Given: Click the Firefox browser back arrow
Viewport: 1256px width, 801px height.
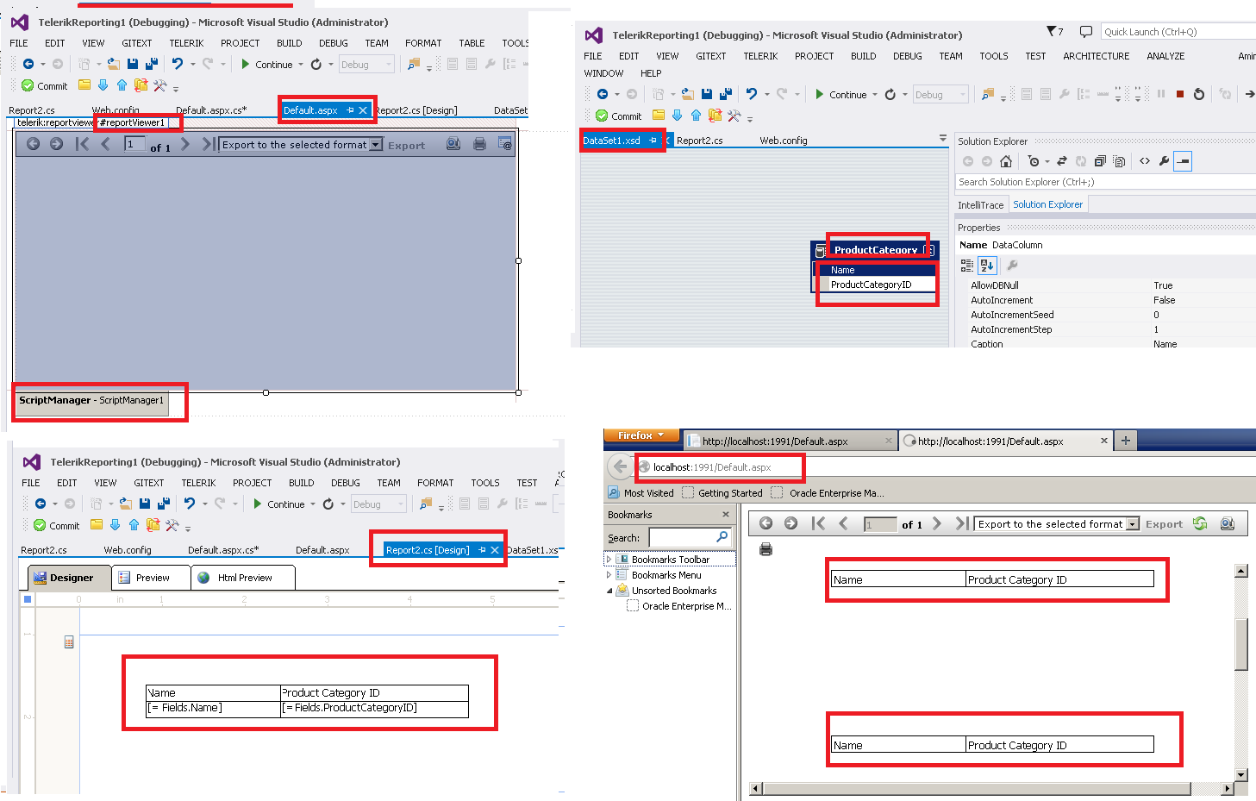Looking at the screenshot, I should tap(620, 466).
